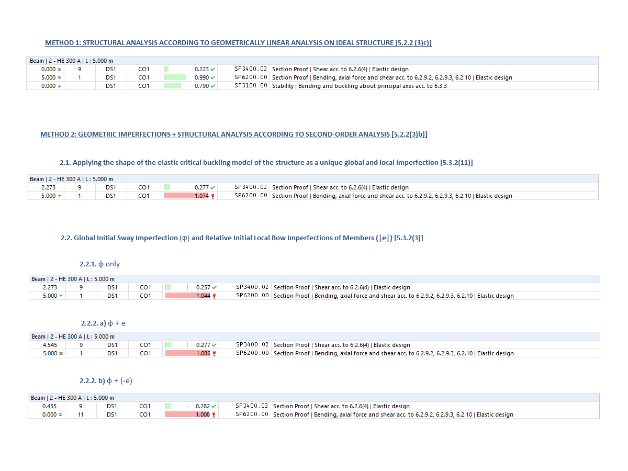Click the green checkmark beside ratio 0.990
The height and width of the screenshot is (471, 628).
pyautogui.click(x=211, y=77)
